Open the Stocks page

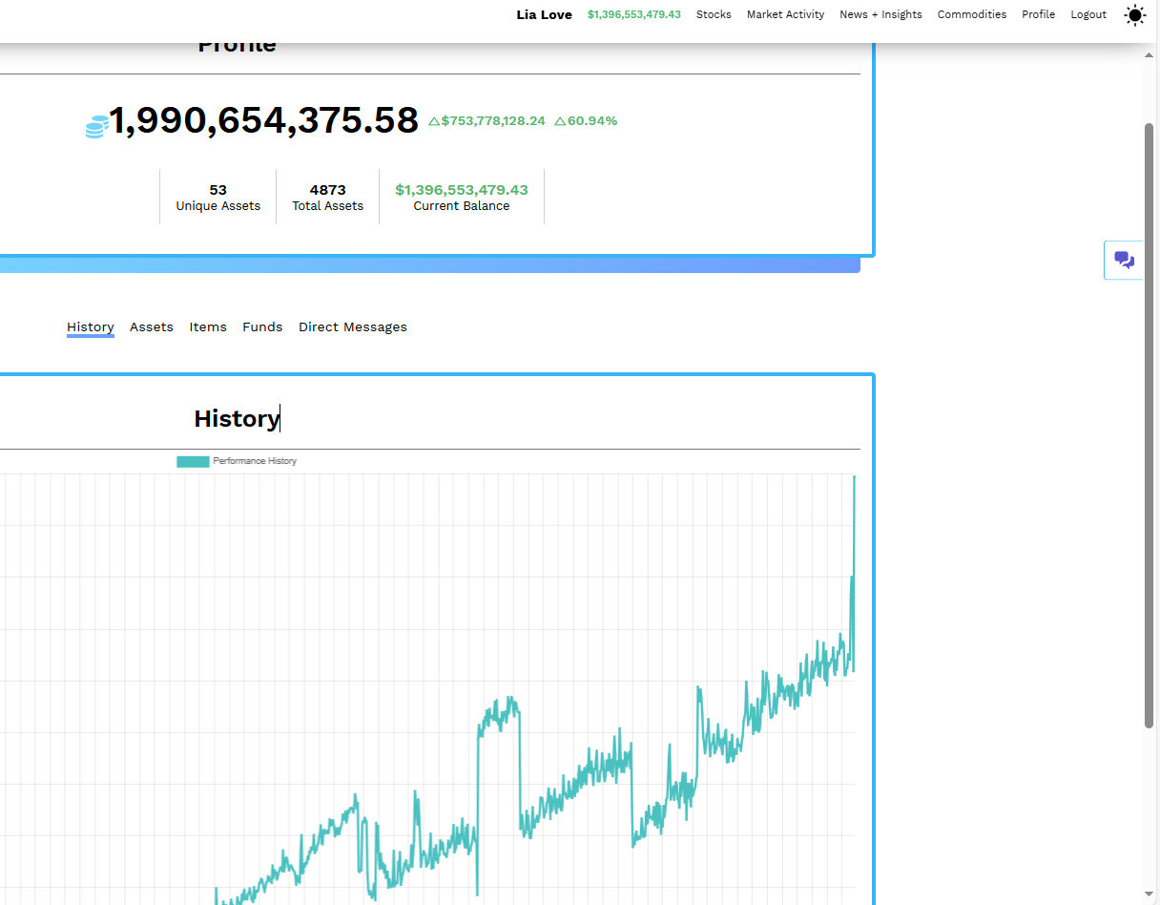click(714, 14)
